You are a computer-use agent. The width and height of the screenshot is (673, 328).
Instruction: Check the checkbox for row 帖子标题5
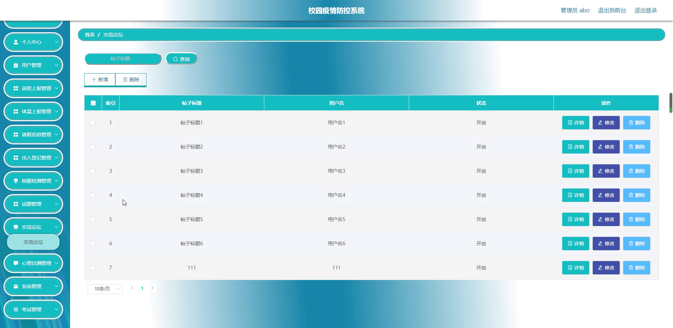coord(93,219)
